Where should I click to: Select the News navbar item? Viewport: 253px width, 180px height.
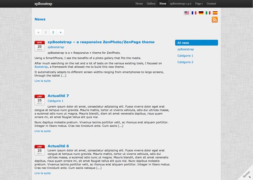163,4
